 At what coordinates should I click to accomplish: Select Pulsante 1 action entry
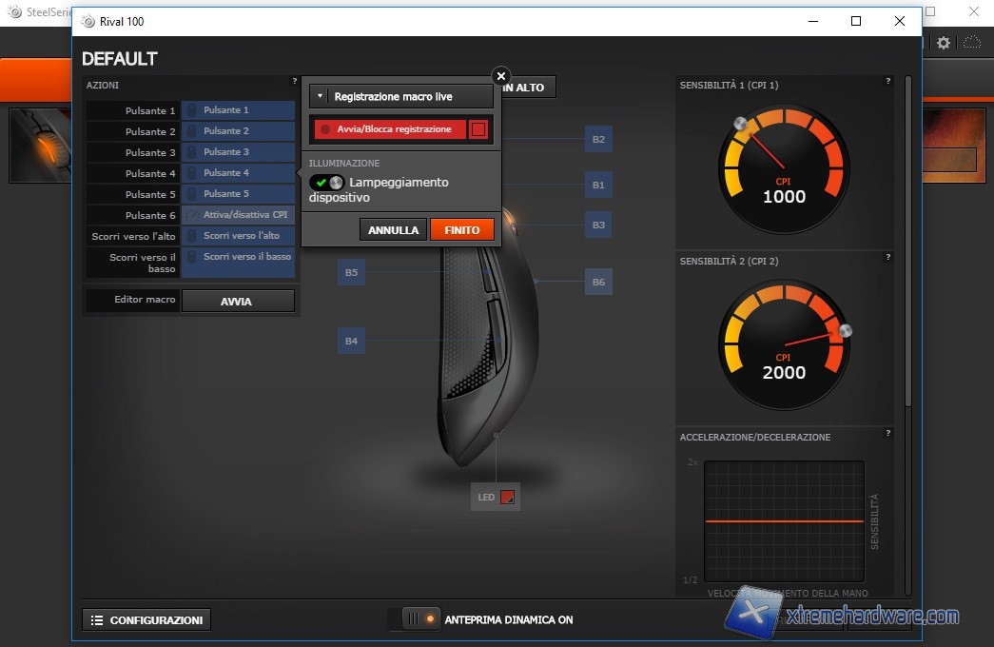pyautogui.click(x=238, y=110)
